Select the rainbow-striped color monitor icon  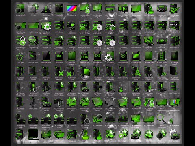[72, 9]
